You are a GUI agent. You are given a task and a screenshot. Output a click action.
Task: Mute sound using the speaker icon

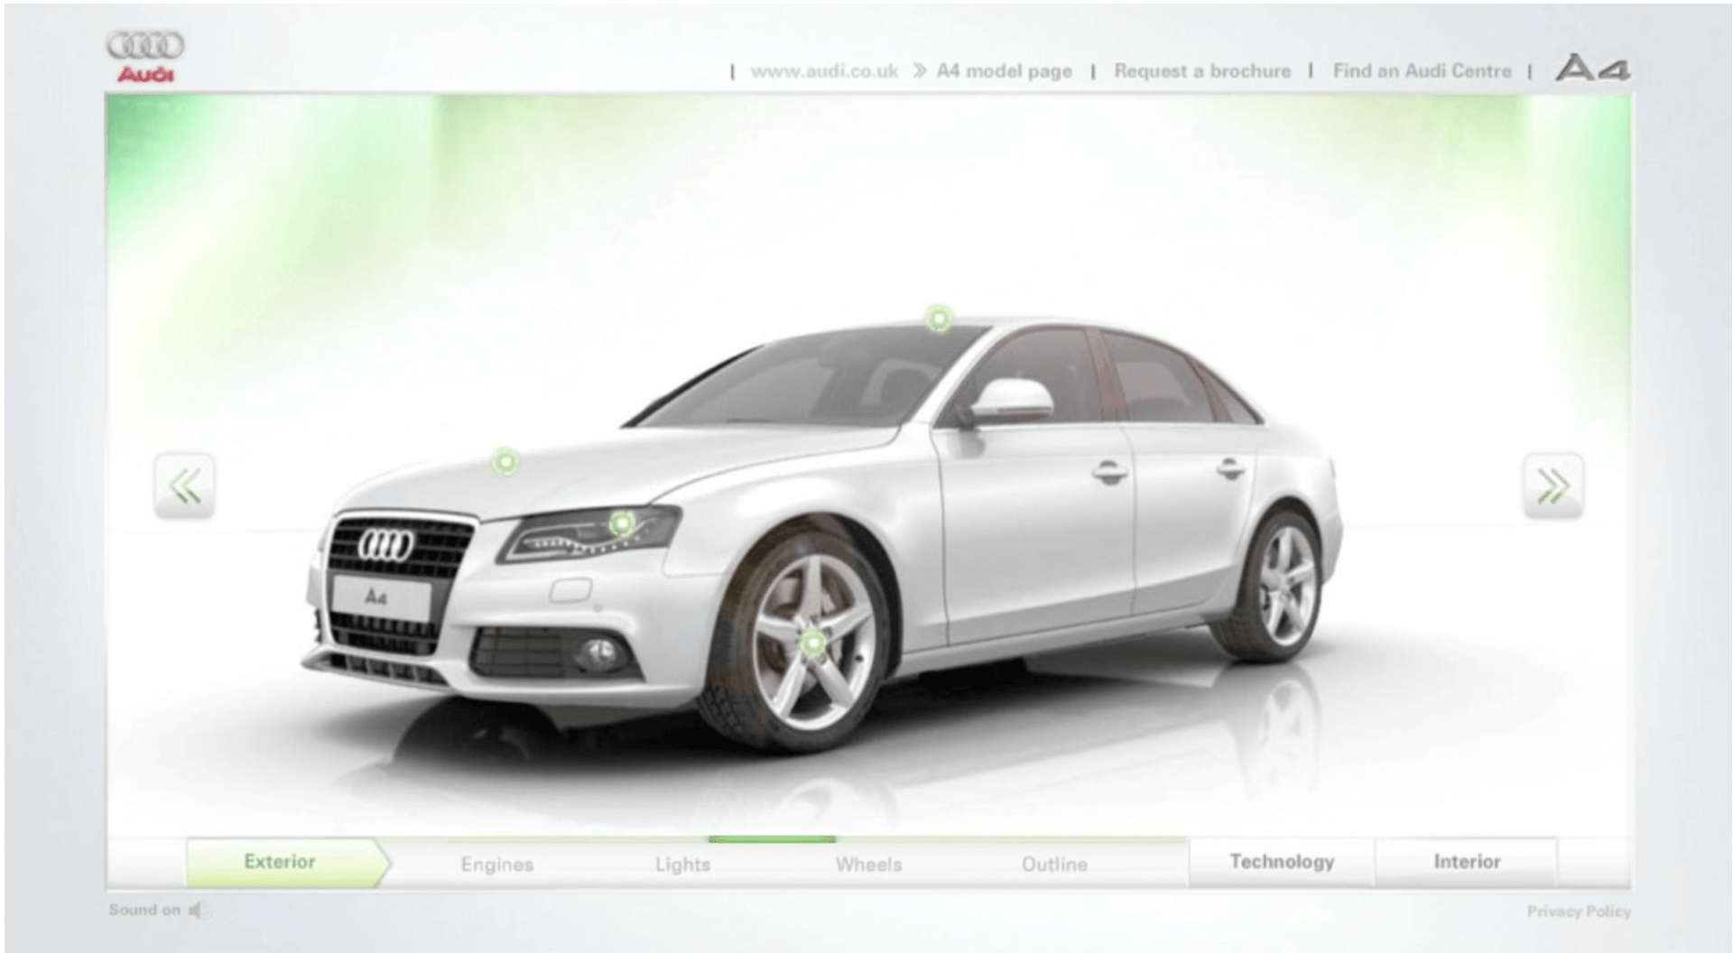196,911
